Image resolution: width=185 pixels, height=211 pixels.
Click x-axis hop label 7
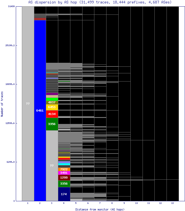pyautogui.click(x=100, y=203)
